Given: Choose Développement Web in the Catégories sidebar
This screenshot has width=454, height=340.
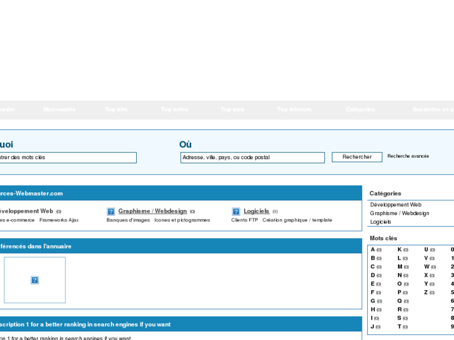Looking at the screenshot, I should tap(395, 205).
